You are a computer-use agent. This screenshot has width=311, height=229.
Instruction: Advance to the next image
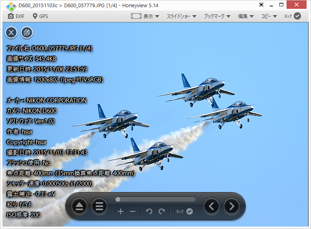point(231,206)
